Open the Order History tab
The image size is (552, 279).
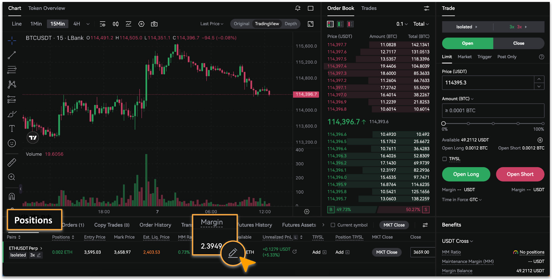click(x=155, y=225)
